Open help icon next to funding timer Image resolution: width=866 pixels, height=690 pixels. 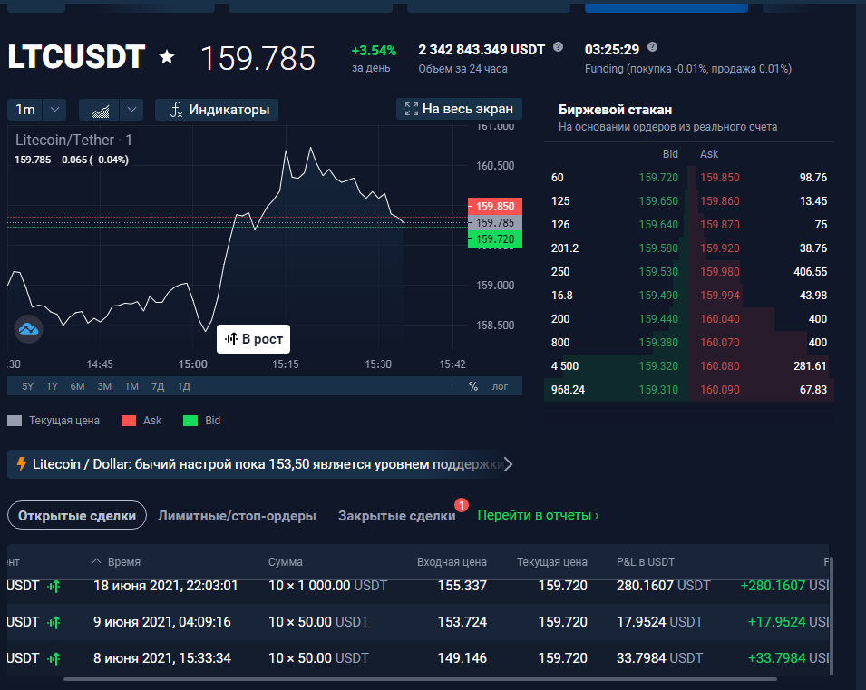[652, 47]
